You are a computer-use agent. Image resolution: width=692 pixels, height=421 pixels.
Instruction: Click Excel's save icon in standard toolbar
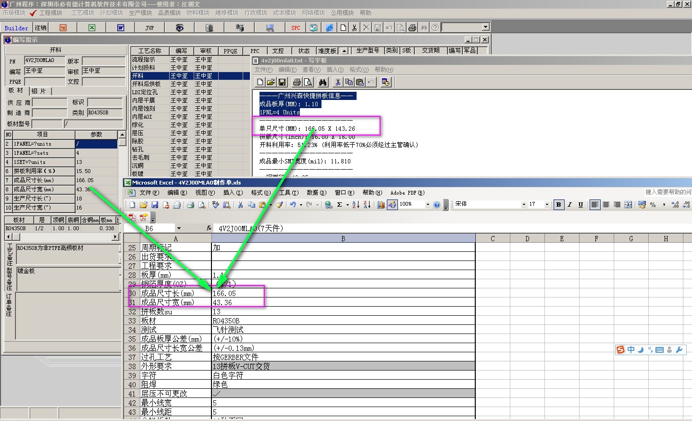155,205
